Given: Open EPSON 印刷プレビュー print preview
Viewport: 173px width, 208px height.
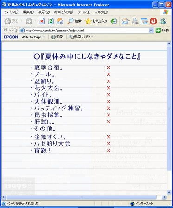Looking at the screenshot, I should tap(81, 37).
